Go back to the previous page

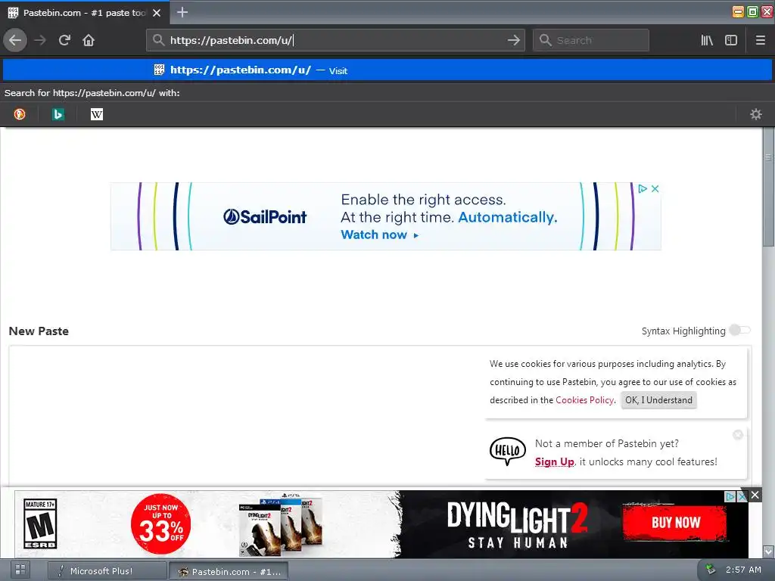coord(15,40)
